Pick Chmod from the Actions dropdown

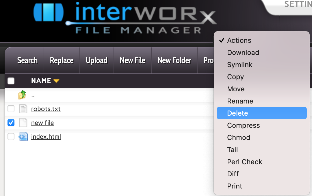[239, 138]
